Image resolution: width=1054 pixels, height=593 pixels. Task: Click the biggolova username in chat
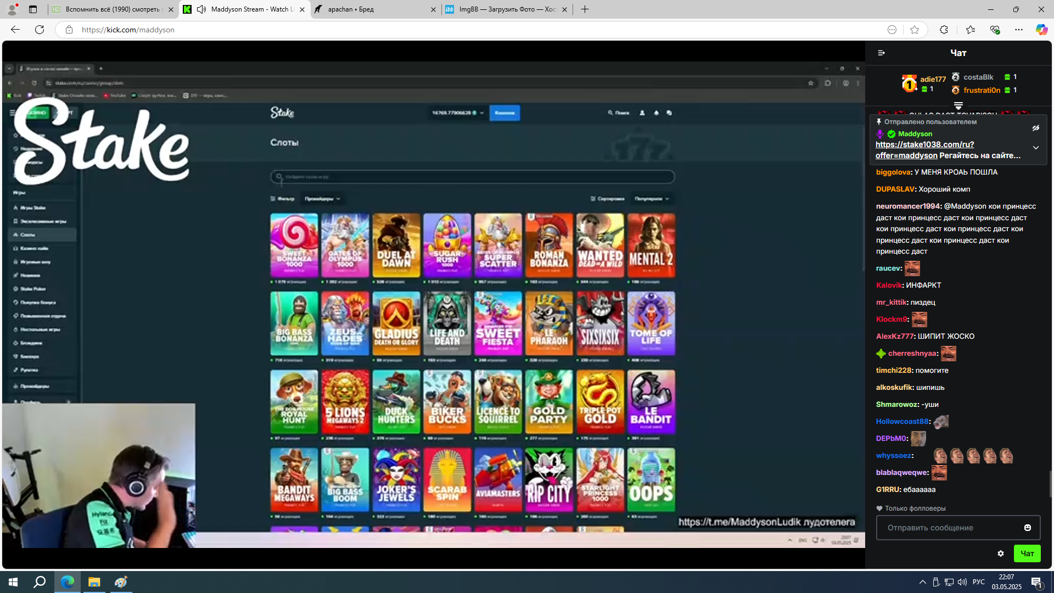[893, 172]
